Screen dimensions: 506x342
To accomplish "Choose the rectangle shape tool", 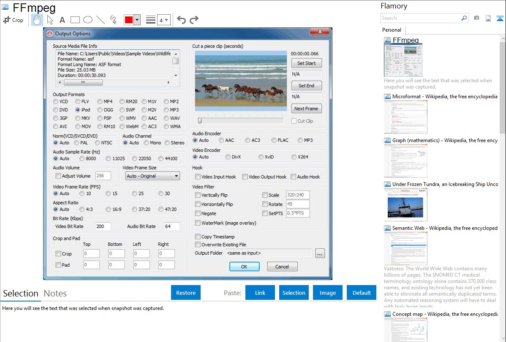I will pos(75,20).
